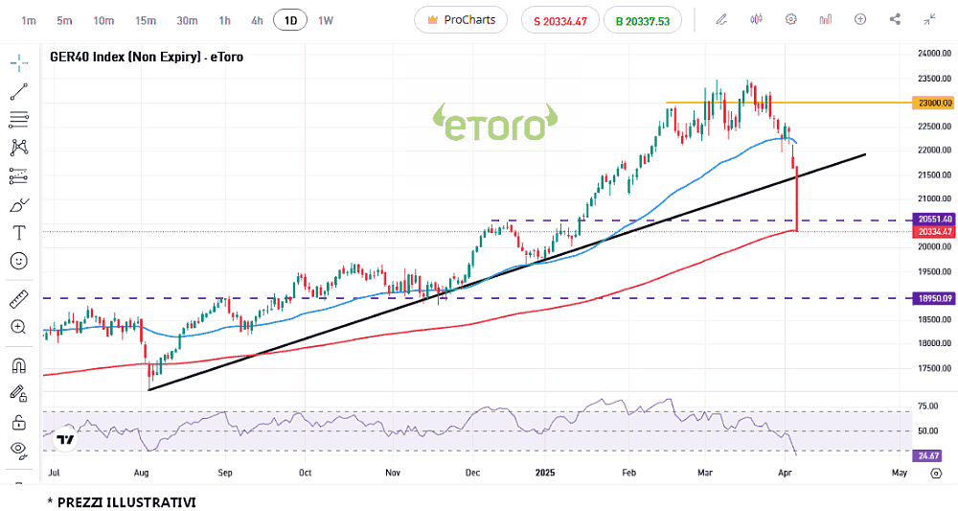
Task: Select the crosshair cursor tool
Action: click(x=19, y=62)
